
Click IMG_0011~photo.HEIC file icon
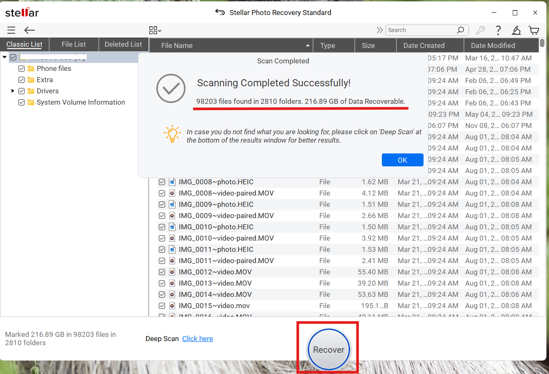point(172,249)
